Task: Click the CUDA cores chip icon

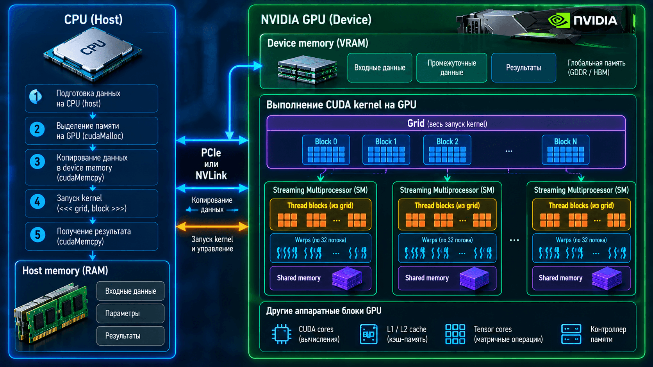Action: [281, 334]
